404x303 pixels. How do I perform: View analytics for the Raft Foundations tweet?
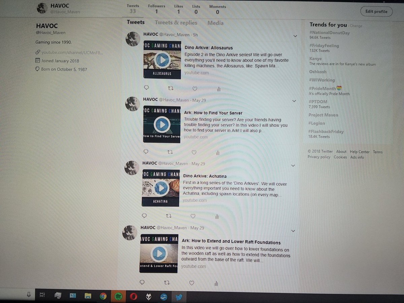(x=216, y=283)
